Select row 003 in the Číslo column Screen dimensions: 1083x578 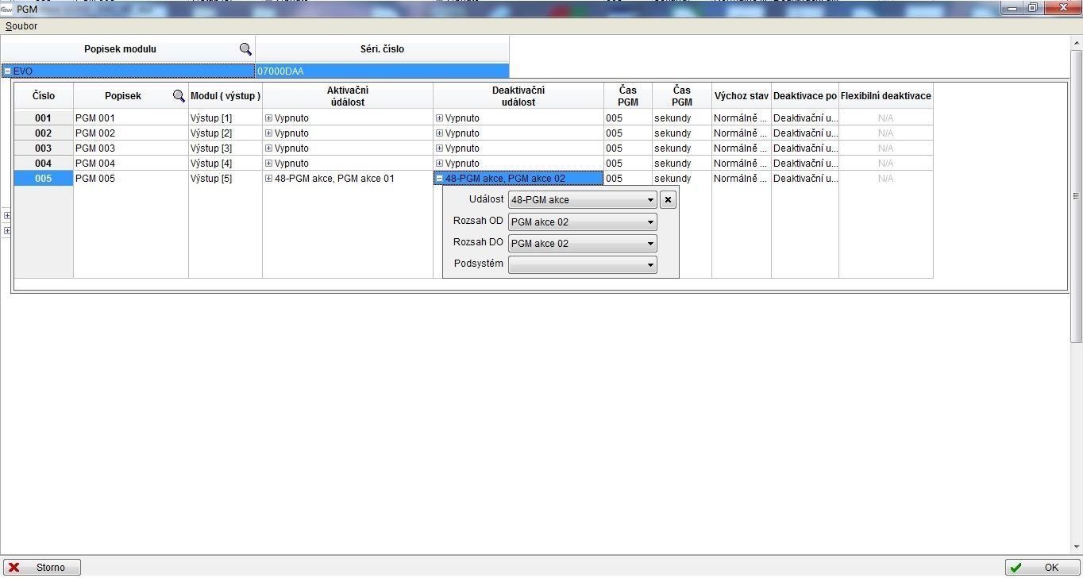[43, 148]
